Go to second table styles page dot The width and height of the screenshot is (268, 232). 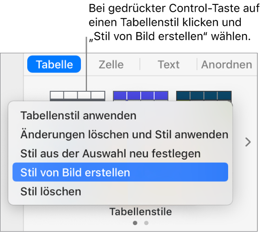(146, 223)
